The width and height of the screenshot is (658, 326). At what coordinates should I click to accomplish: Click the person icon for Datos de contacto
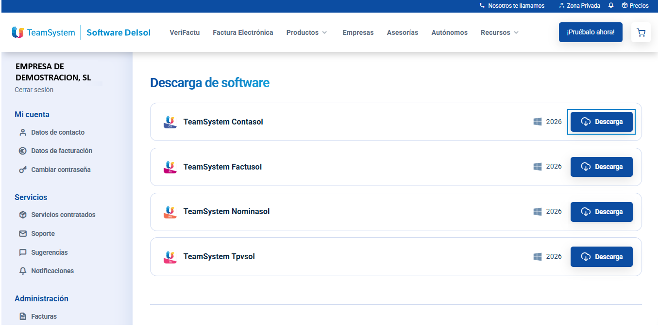[x=23, y=132]
